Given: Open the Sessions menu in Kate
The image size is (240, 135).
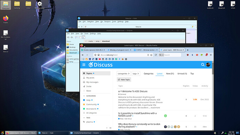Looking at the screenshot, I should tap(107, 22).
